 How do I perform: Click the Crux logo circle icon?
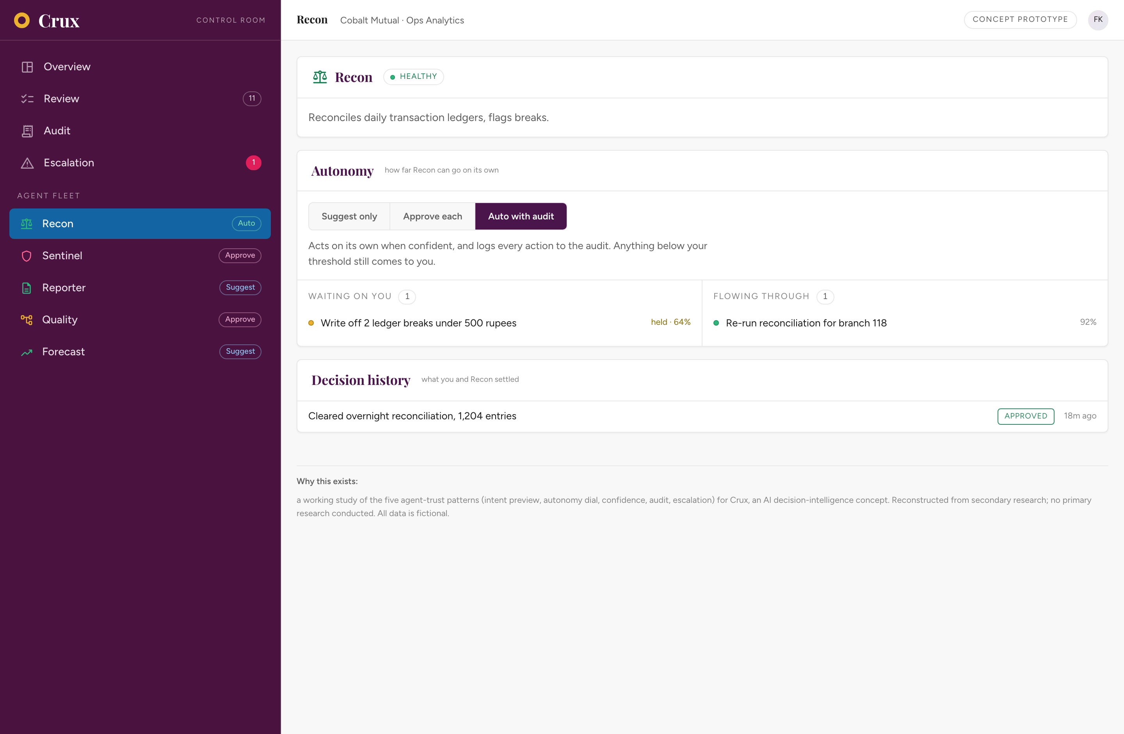(22, 20)
